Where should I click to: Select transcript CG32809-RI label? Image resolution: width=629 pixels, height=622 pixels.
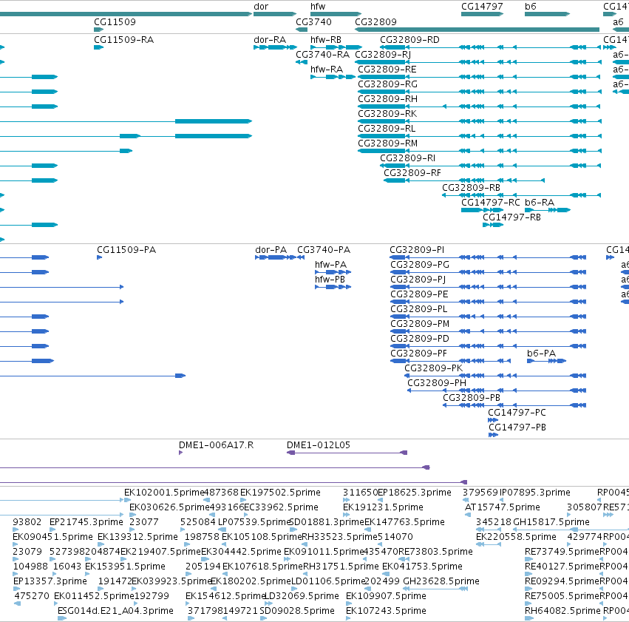pos(407,158)
